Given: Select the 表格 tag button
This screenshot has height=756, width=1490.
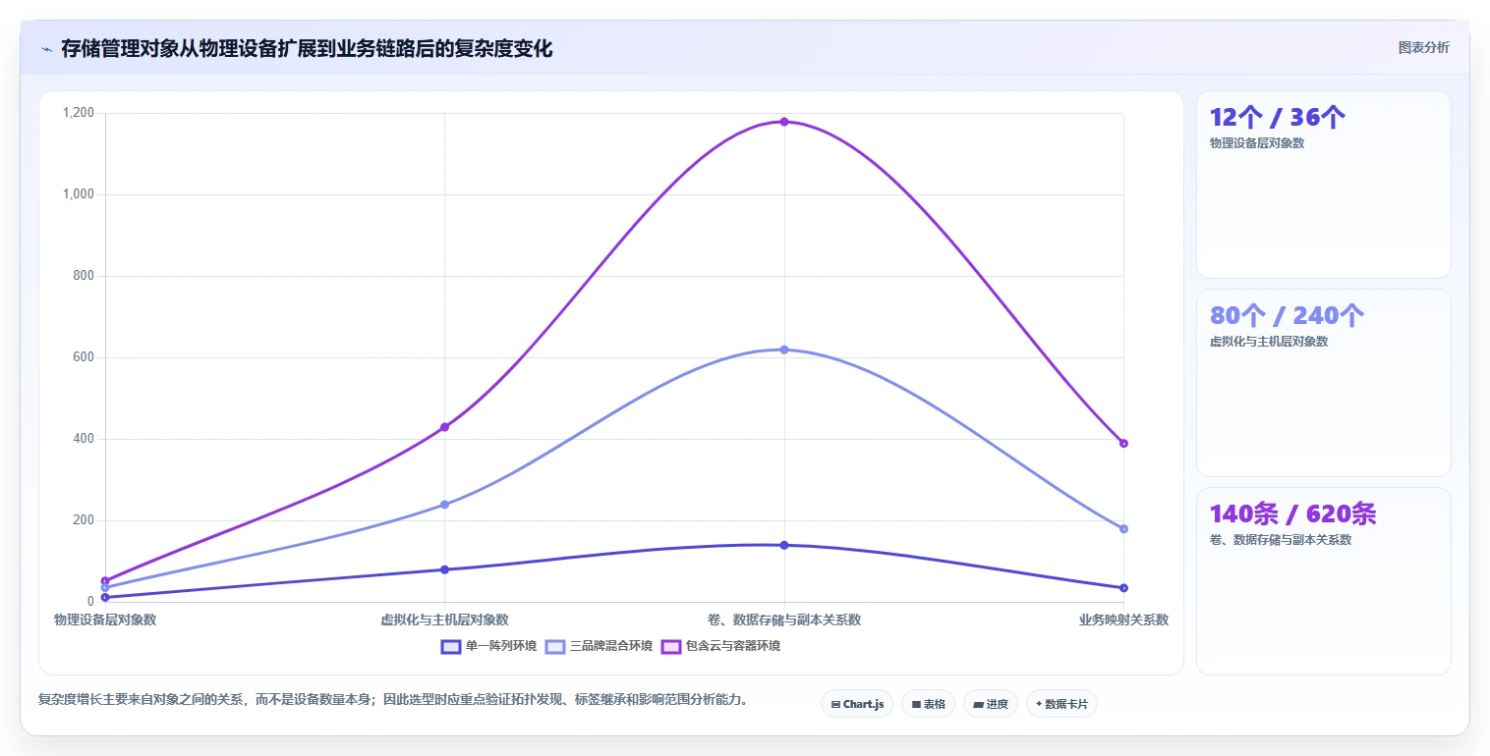Looking at the screenshot, I should click(x=928, y=704).
